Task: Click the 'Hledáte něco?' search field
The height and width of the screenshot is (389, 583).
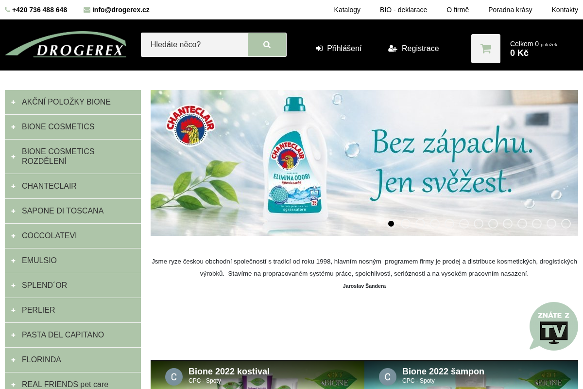Action: click(x=194, y=45)
